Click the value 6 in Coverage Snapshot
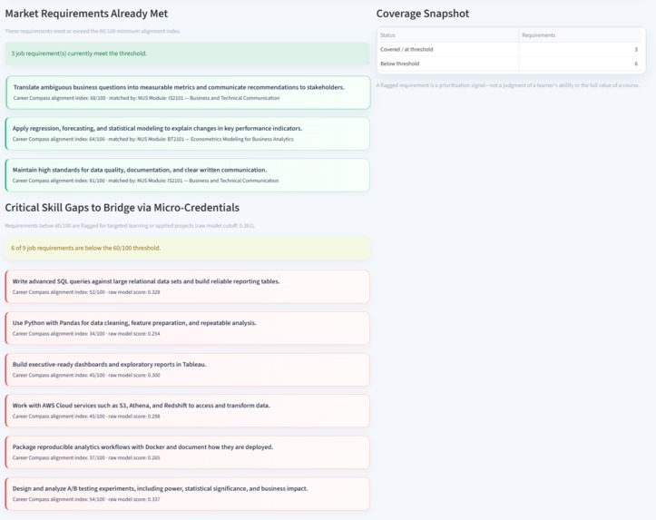The width and height of the screenshot is (656, 520). click(636, 64)
